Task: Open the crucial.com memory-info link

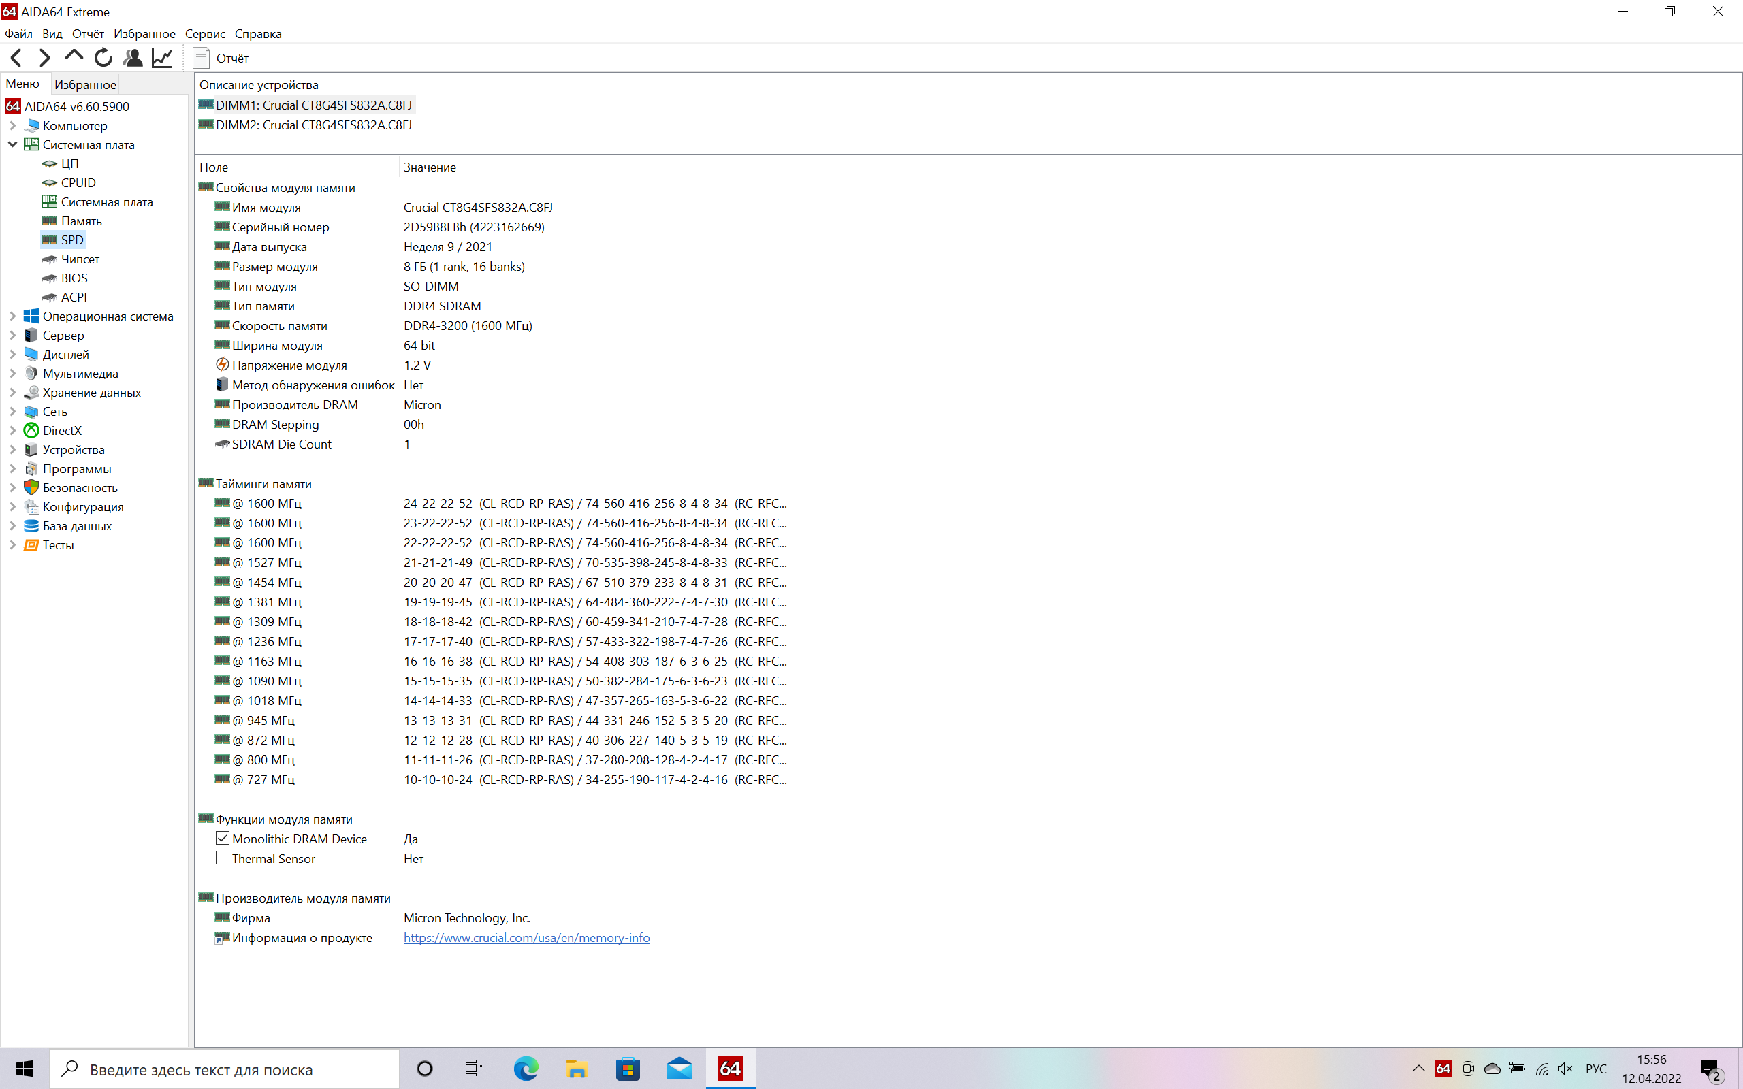Action: pyautogui.click(x=526, y=938)
